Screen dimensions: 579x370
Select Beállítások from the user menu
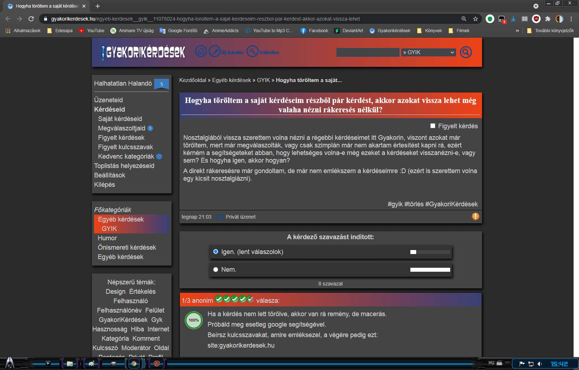click(x=110, y=175)
